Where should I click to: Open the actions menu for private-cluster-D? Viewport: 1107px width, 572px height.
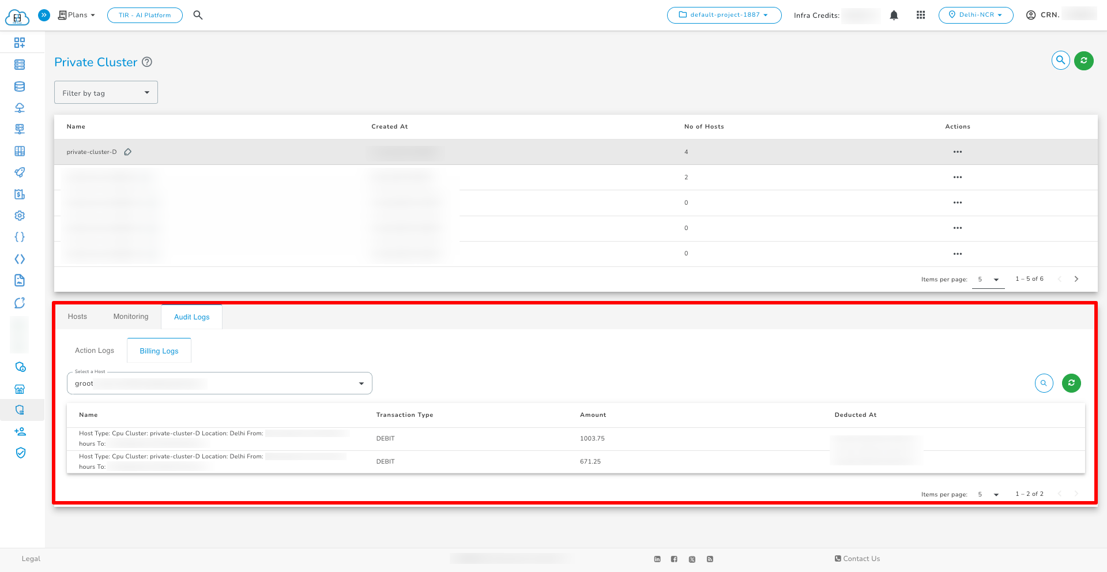coord(958,152)
